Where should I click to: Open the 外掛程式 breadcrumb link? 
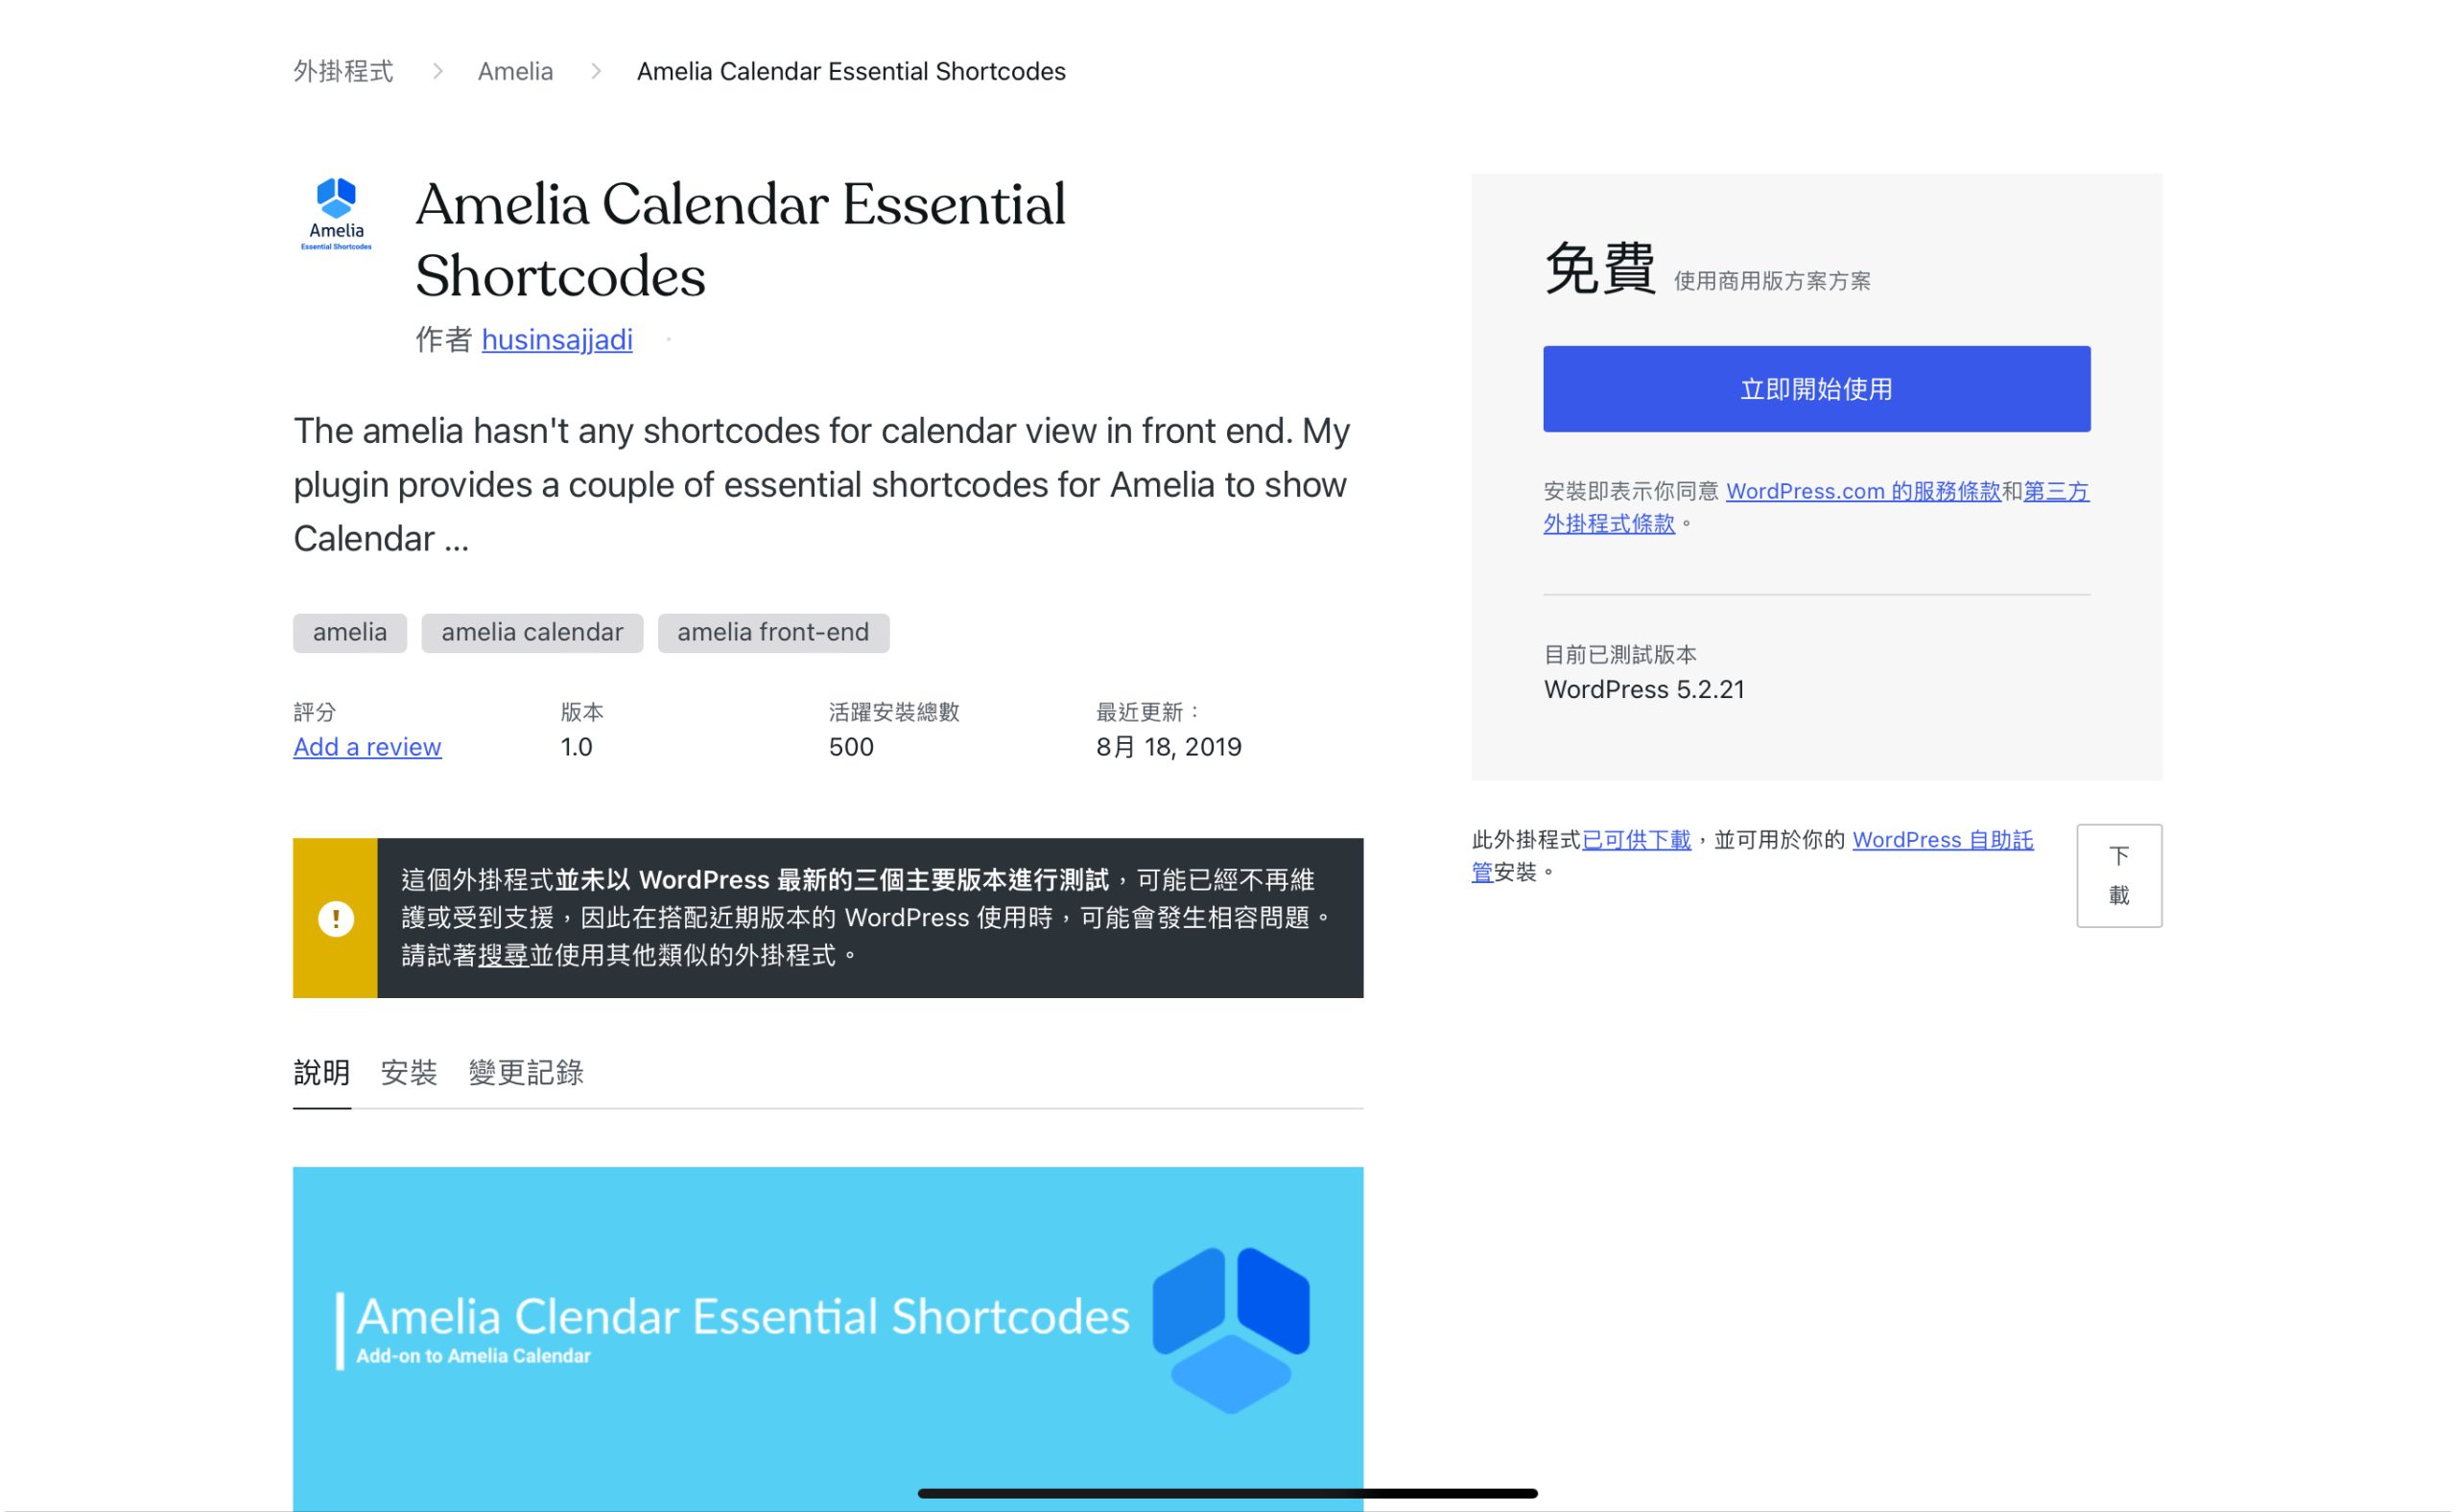pos(343,71)
